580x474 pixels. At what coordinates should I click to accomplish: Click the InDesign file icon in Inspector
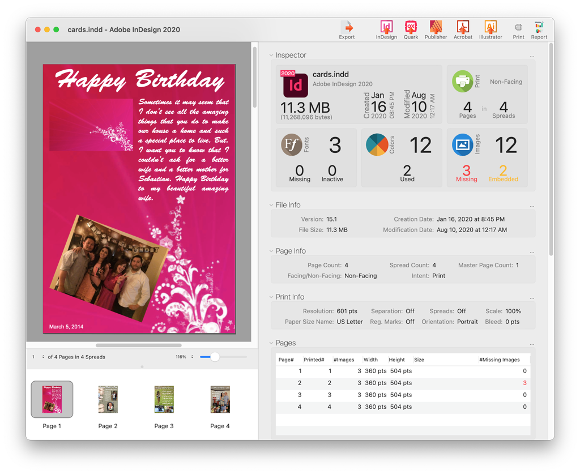pyautogui.click(x=295, y=84)
